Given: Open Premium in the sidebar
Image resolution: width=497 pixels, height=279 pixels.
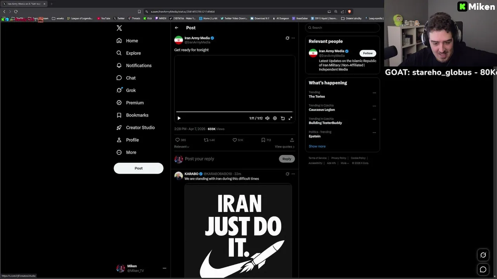Looking at the screenshot, I should point(130,103).
